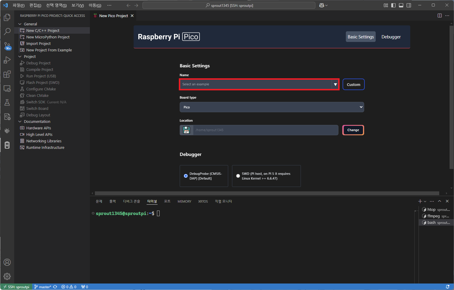The width and height of the screenshot is (454, 290).
Task: Switch to the 문제 panel tab
Action: (99, 201)
